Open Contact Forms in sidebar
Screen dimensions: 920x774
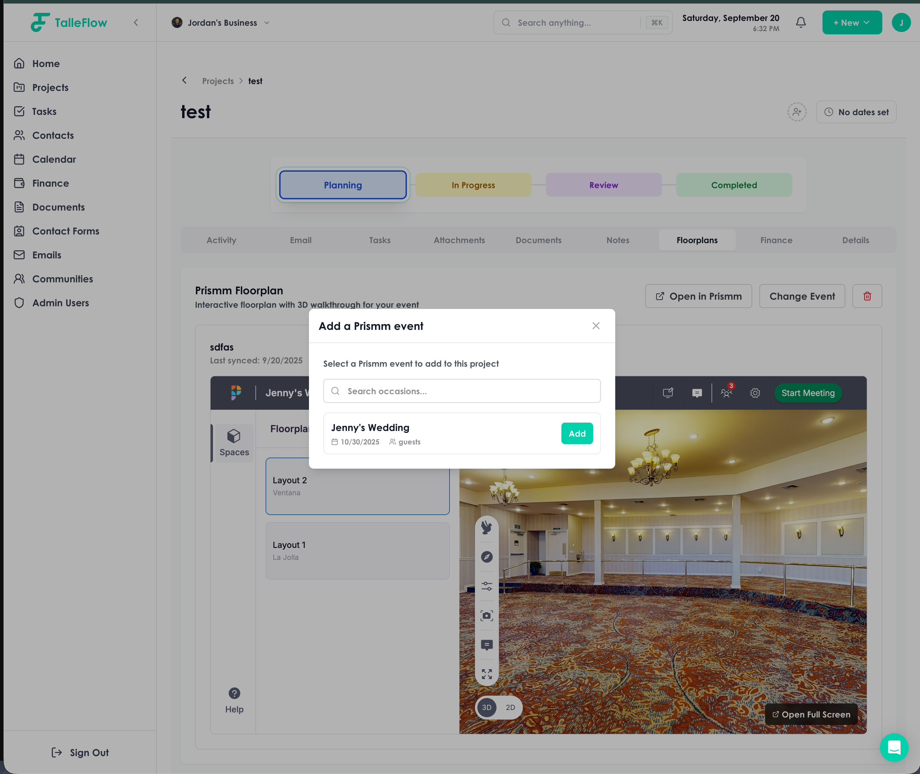(66, 231)
